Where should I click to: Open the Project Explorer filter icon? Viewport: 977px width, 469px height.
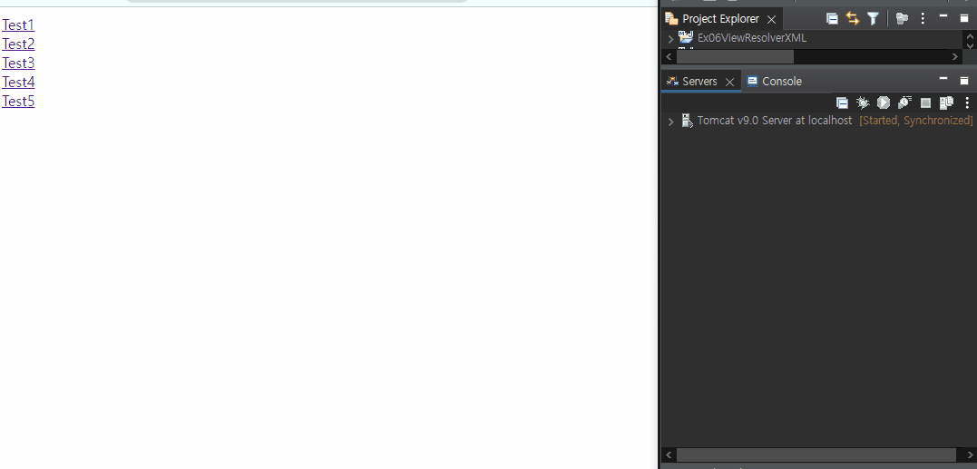[873, 19]
